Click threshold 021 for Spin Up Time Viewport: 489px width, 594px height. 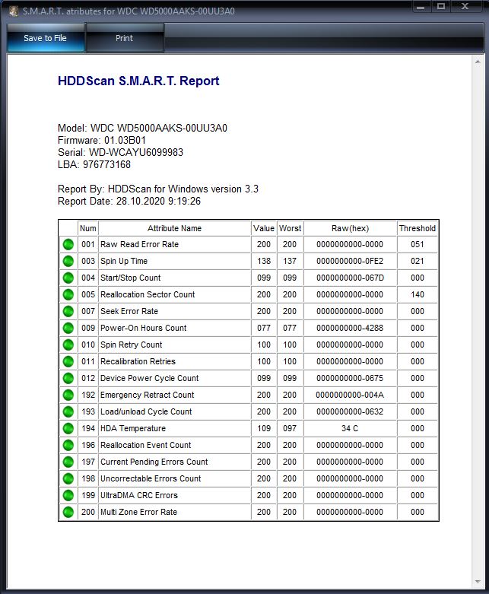tap(418, 261)
